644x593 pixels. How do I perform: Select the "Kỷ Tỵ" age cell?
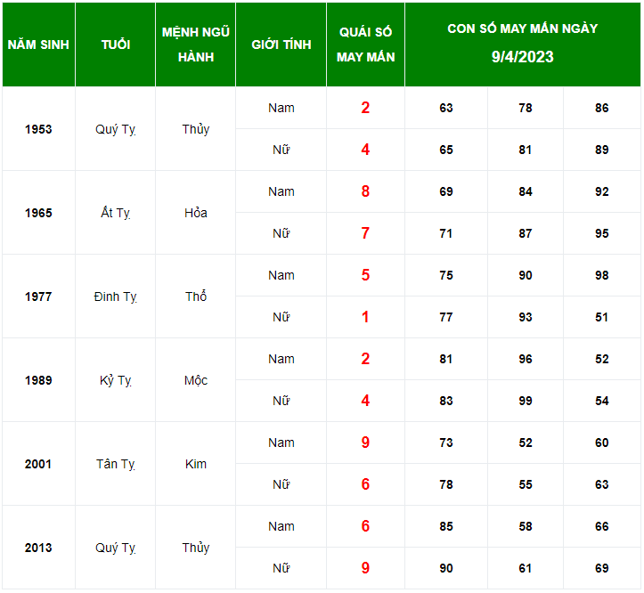(116, 380)
